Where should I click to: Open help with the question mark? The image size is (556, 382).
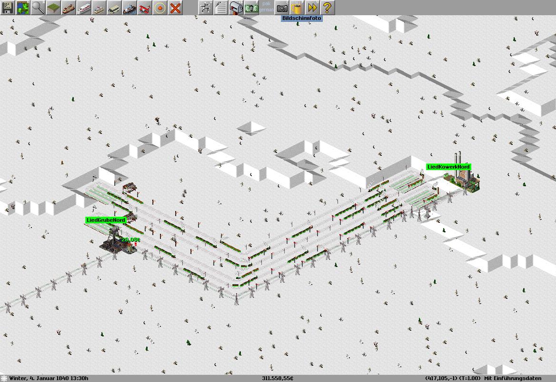coord(328,8)
